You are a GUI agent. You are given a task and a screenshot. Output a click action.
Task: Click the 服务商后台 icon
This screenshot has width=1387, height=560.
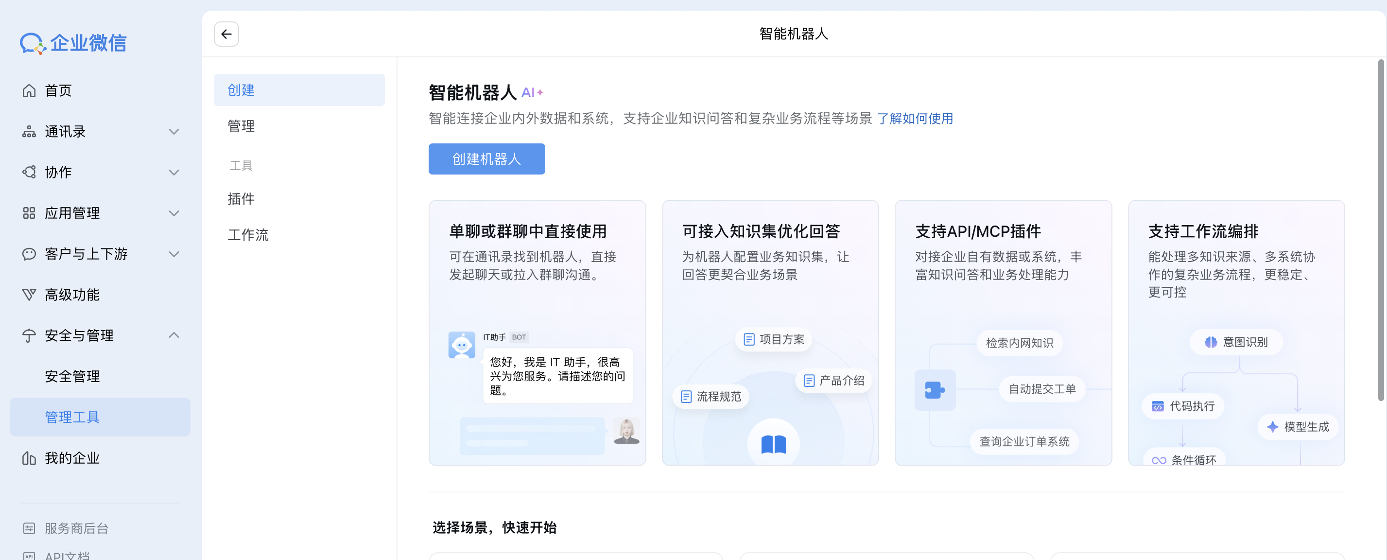tap(29, 528)
